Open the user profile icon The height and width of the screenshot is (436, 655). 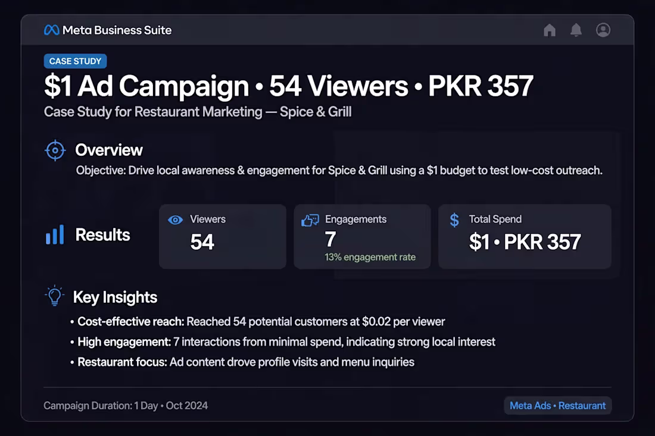(603, 30)
